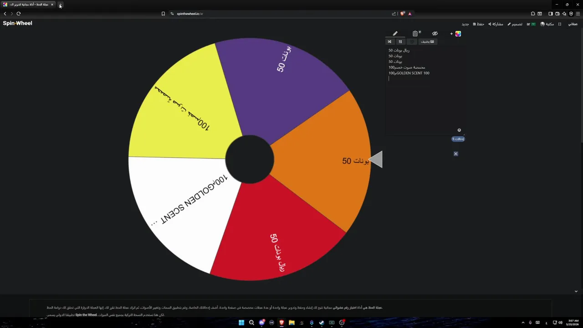Select the GOLDEN SCENT 100 entry line
The height and width of the screenshot is (328, 583).
[x=409, y=73]
